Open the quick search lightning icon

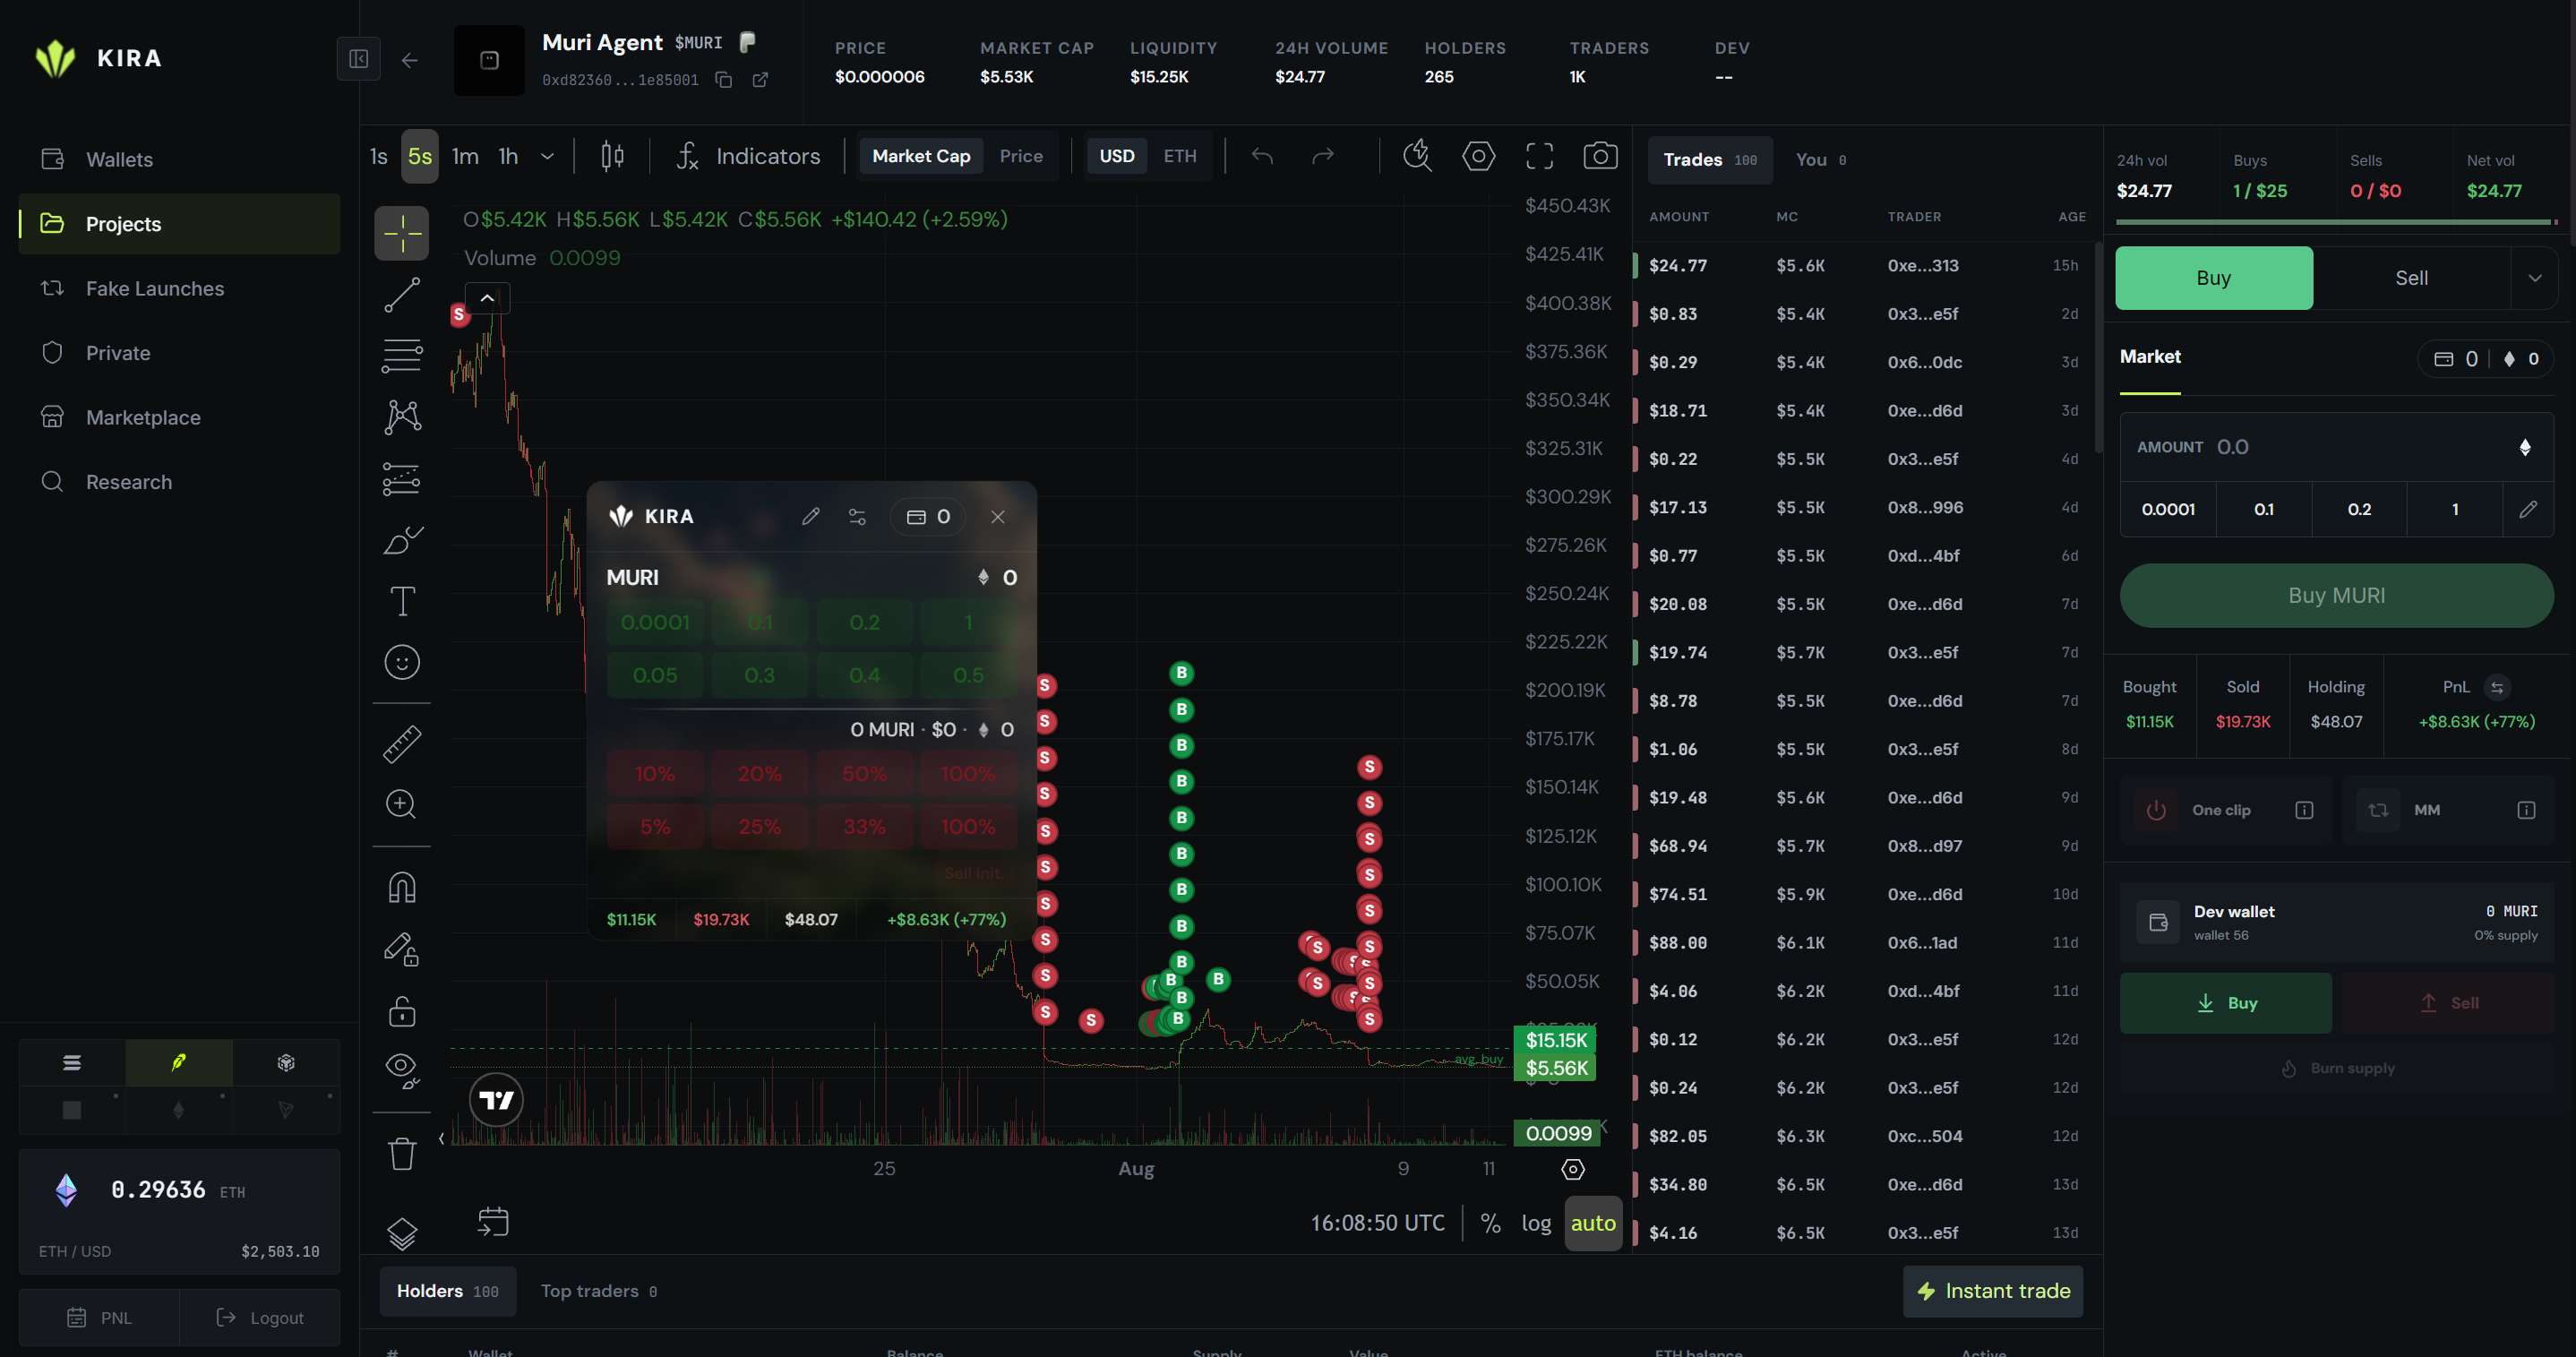(x=1417, y=156)
